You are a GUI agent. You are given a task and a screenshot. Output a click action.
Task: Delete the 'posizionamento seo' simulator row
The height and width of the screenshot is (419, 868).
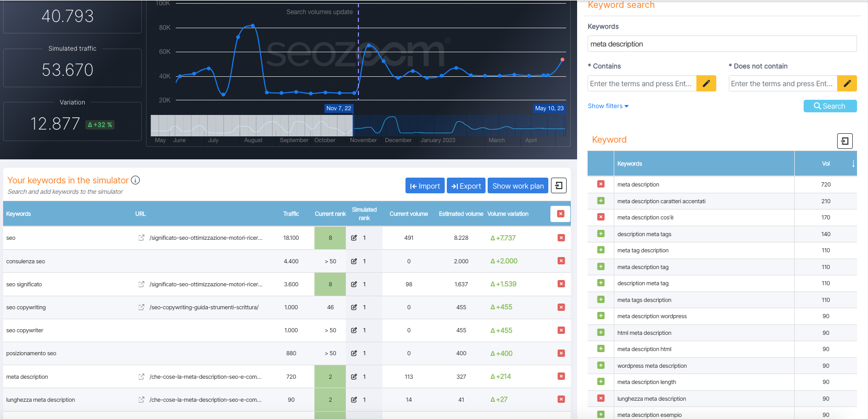point(561,353)
